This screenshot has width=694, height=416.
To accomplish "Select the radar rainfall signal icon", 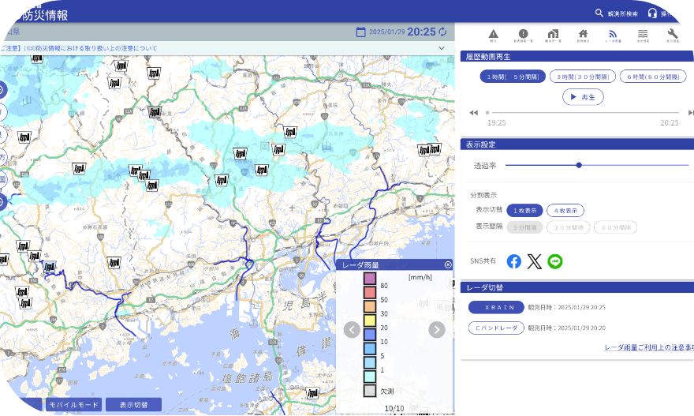I will (613, 34).
